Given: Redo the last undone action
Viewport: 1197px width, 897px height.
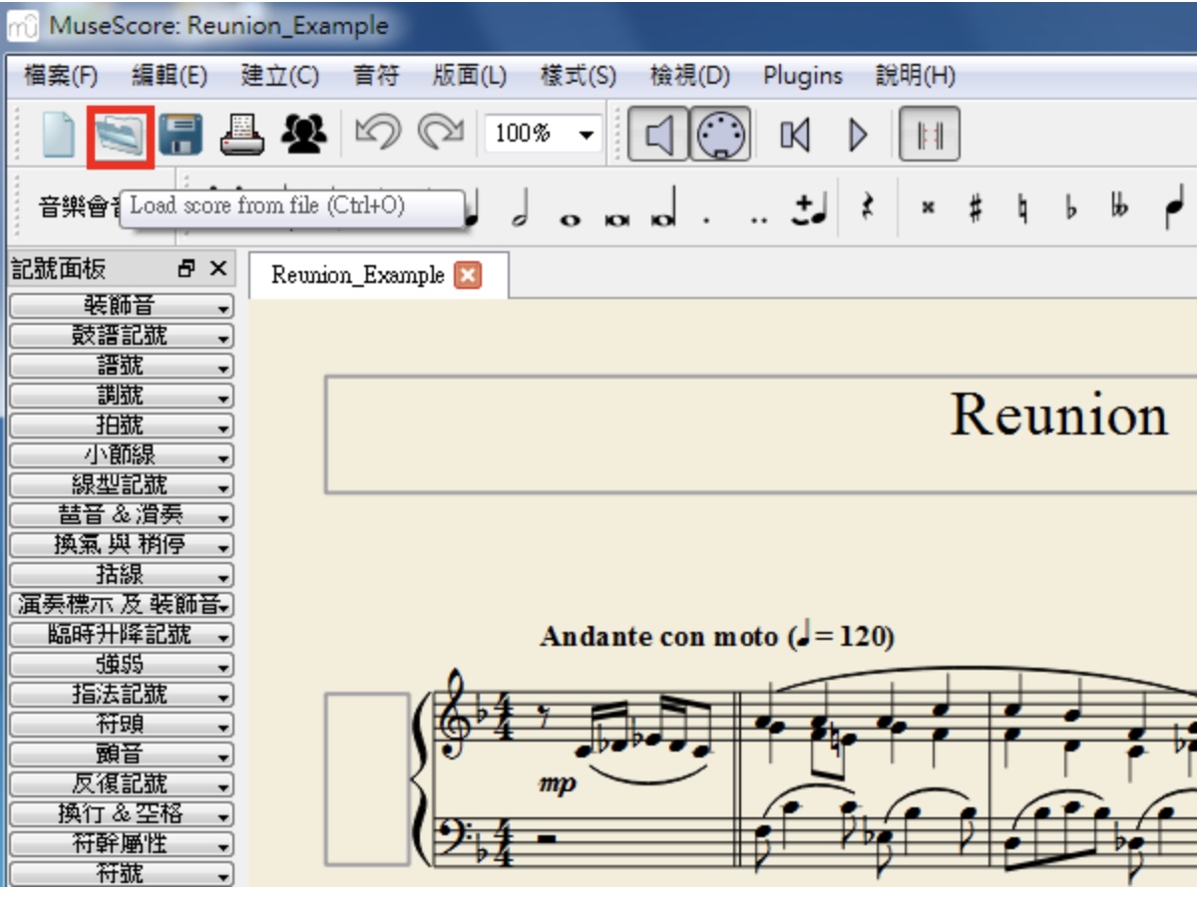Looking at the screenshot, I should click(441, 134).
